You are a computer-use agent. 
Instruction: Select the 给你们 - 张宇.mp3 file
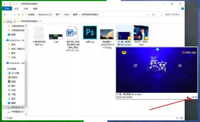[141, 36]
